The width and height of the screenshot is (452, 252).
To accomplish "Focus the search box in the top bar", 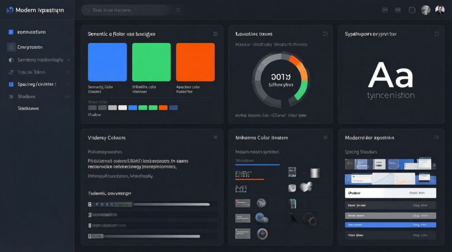I will pyautogui.click(x=132, y=10).
